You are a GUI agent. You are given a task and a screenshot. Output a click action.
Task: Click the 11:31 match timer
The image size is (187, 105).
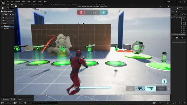click(92, 12)
